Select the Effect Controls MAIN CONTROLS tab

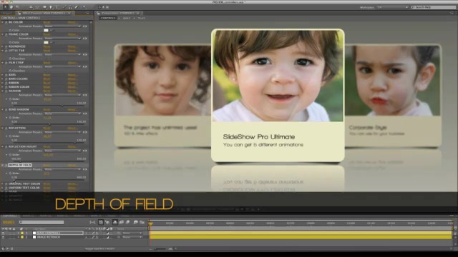pos(44,13)
